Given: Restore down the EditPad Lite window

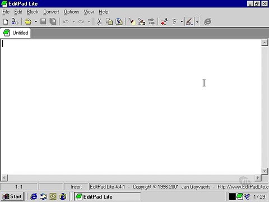Looking at the screenshot, I should (257, 3).
